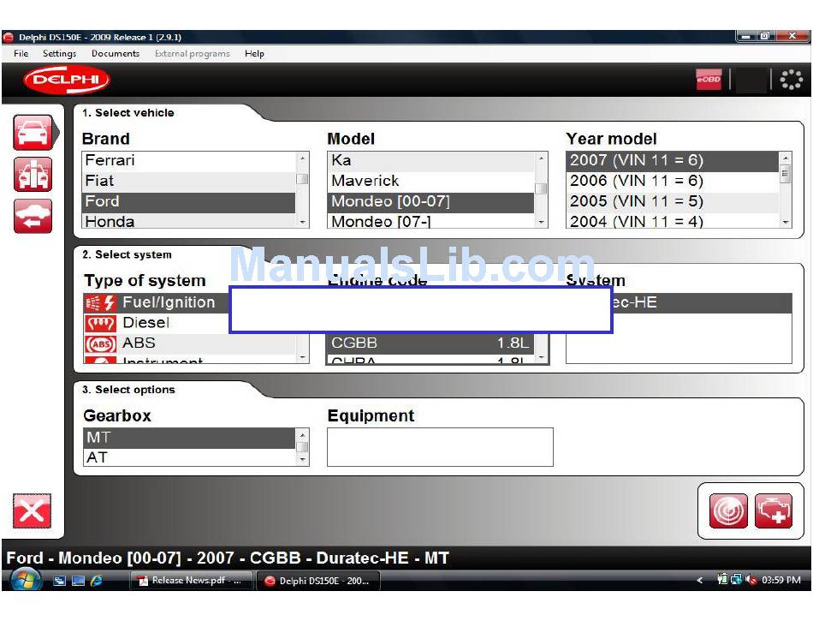Open the multiple vehicles sidebar icon
Image resolution: width=813 pixels, height=621 pixels.
[x=33, y=175]
